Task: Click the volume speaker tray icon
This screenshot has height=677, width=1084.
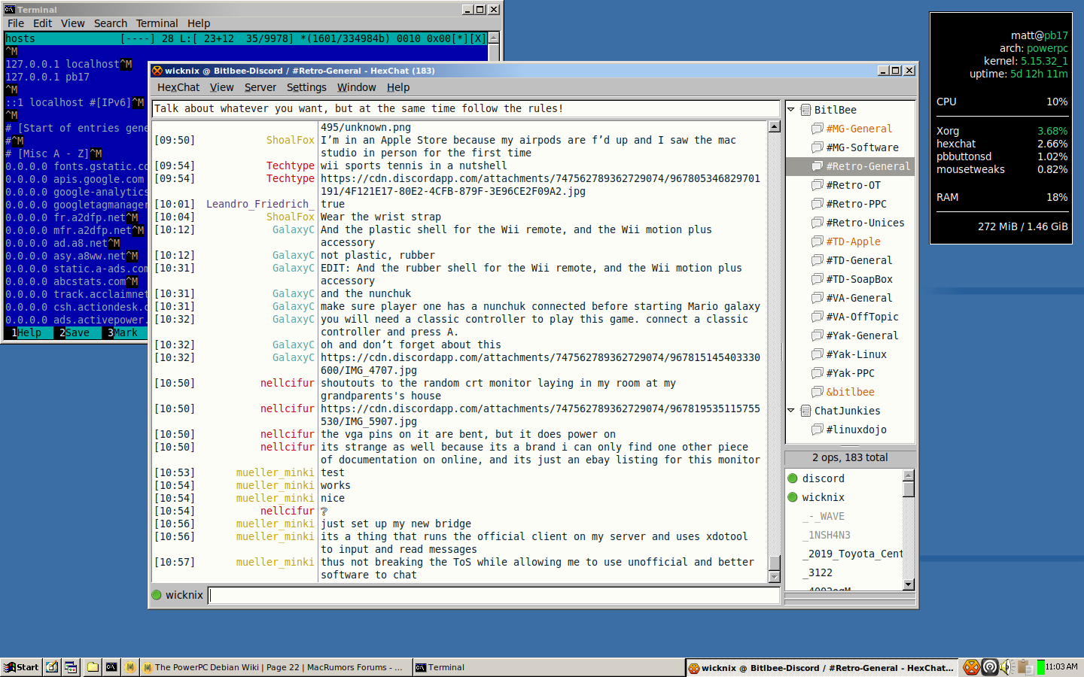Action: click(x=1007, y=667)
